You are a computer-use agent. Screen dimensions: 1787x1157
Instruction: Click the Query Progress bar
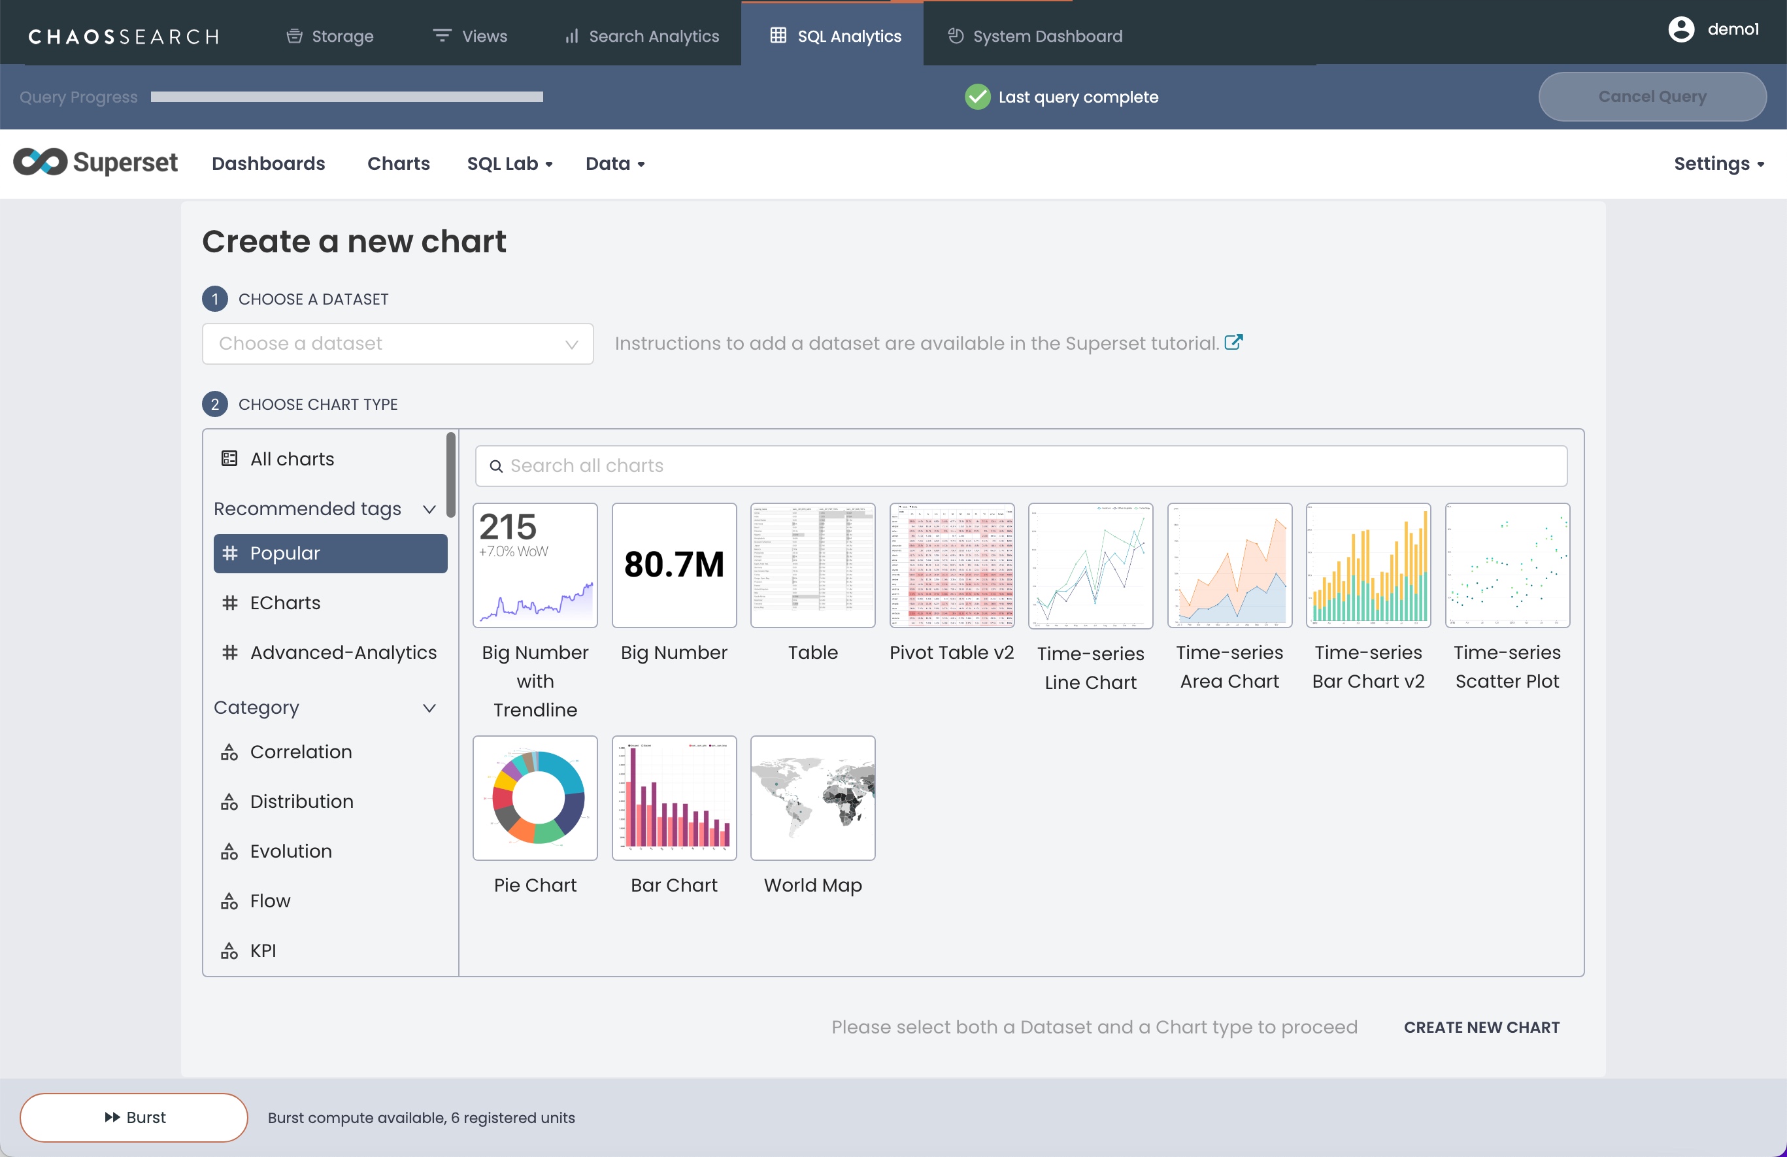click(346, 97)
